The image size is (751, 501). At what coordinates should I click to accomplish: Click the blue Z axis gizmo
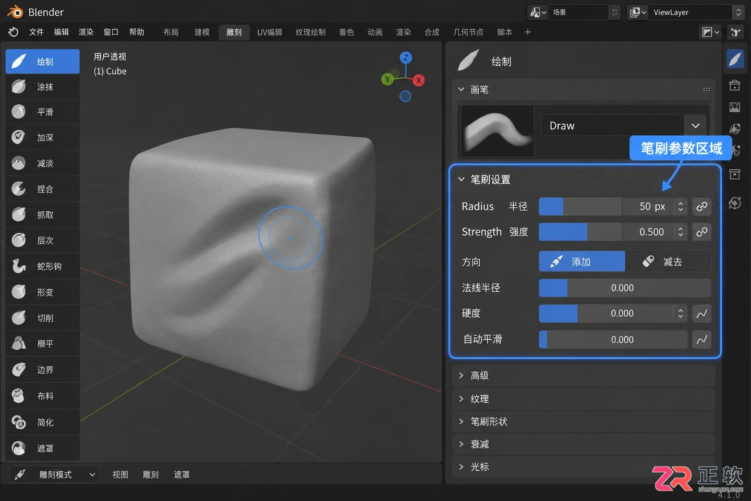[x=406, y=58]
